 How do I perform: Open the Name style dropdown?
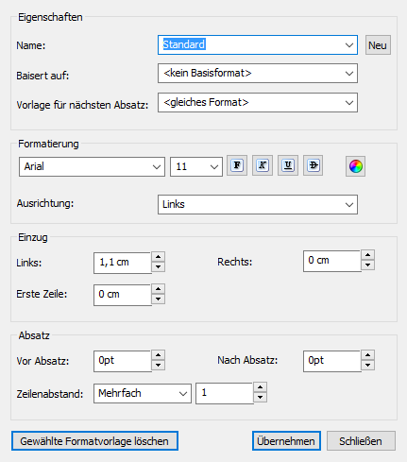[349, 45]
